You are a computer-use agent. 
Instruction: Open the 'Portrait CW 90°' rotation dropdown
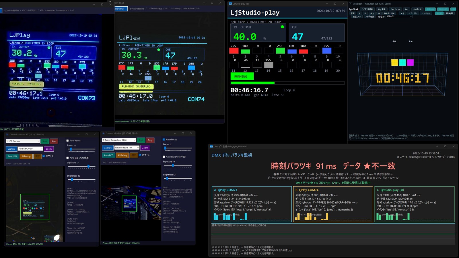[x=31, y=148]
